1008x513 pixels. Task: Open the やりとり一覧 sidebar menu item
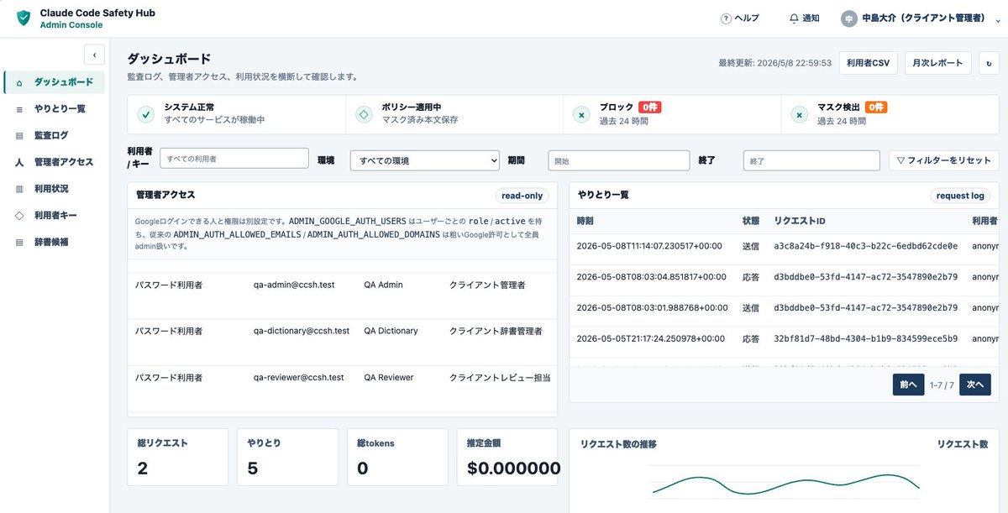[55, 108]
